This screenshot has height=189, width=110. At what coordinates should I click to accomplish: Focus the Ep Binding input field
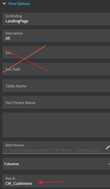click(x=56, y=19)
